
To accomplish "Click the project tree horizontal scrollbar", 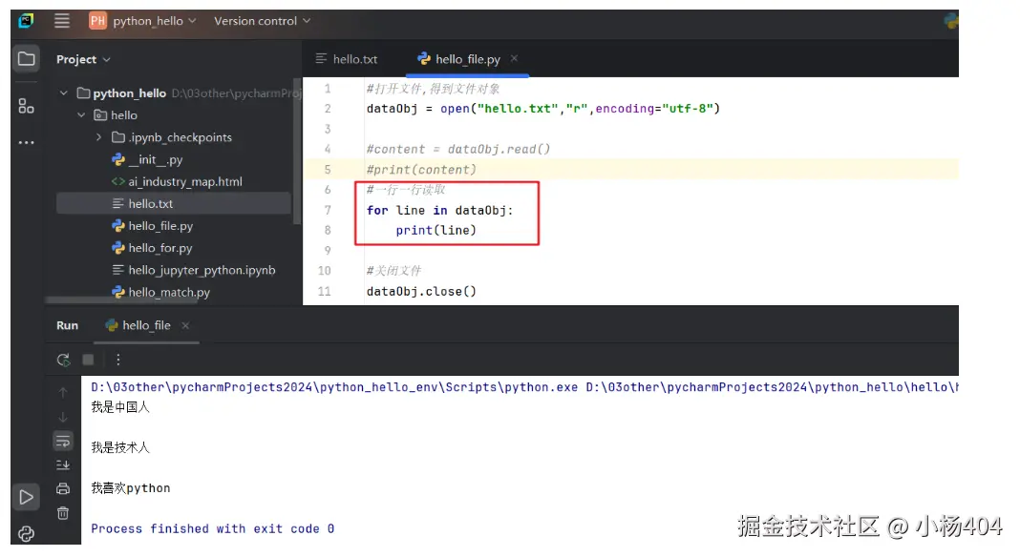I will pos(121,300).
